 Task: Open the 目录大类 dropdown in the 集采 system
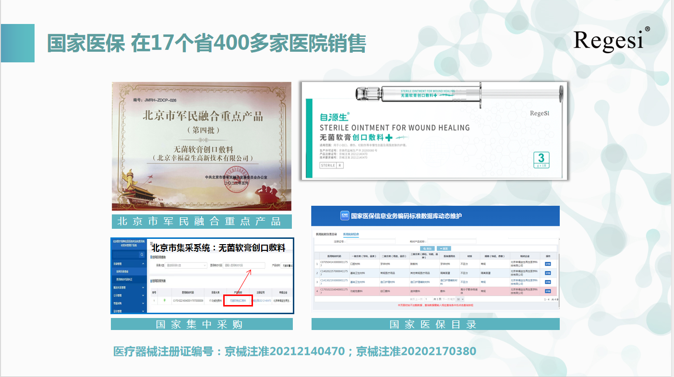pyautogui.click(x=185, y=265)
